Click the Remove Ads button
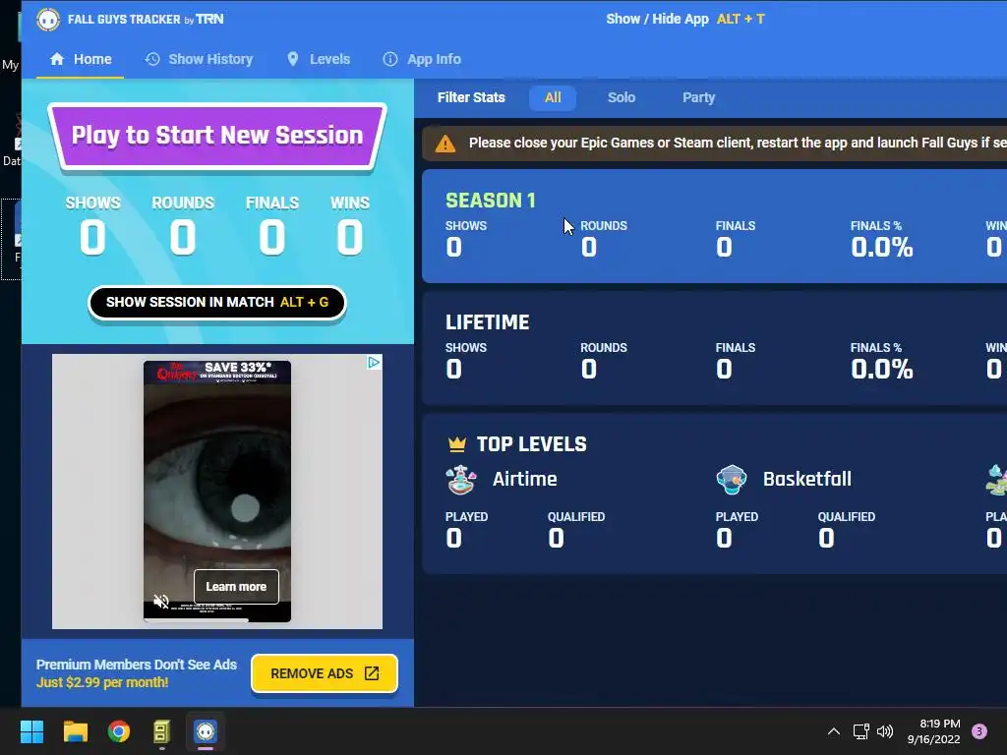This screenshot has height=755, width=1007. point(325,673)
